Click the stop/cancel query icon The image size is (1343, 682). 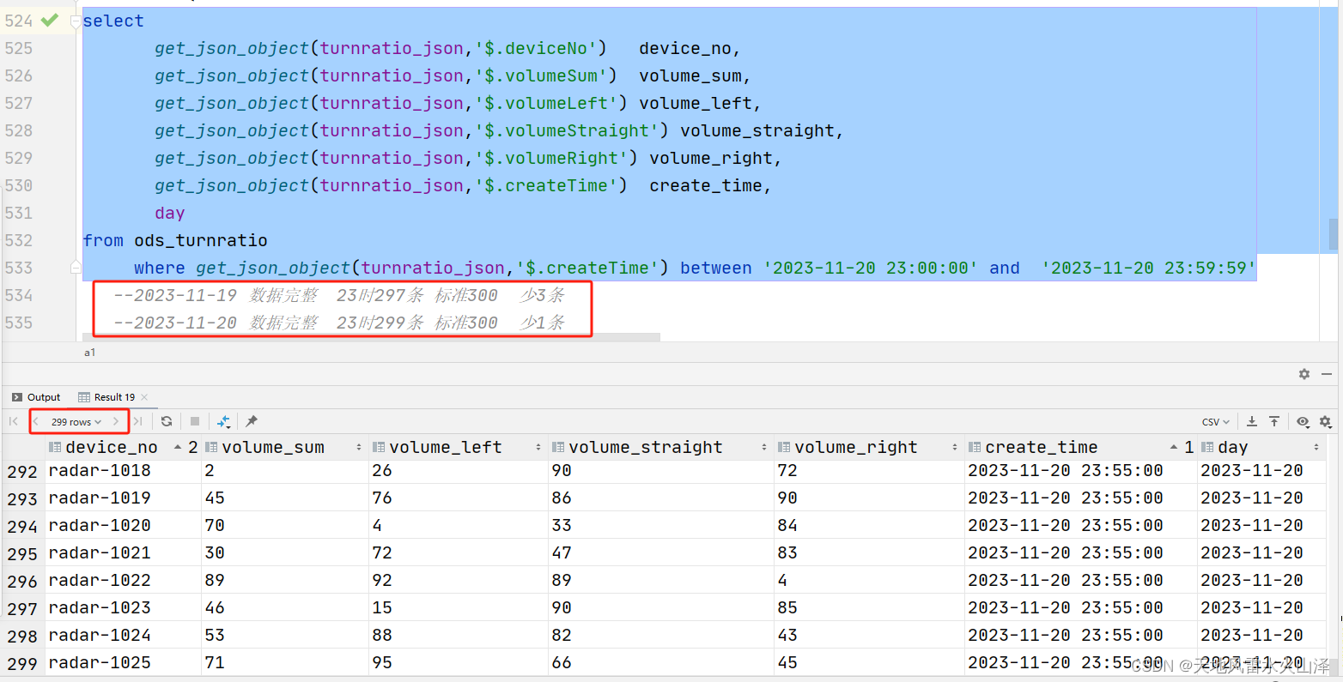[195, 421]
